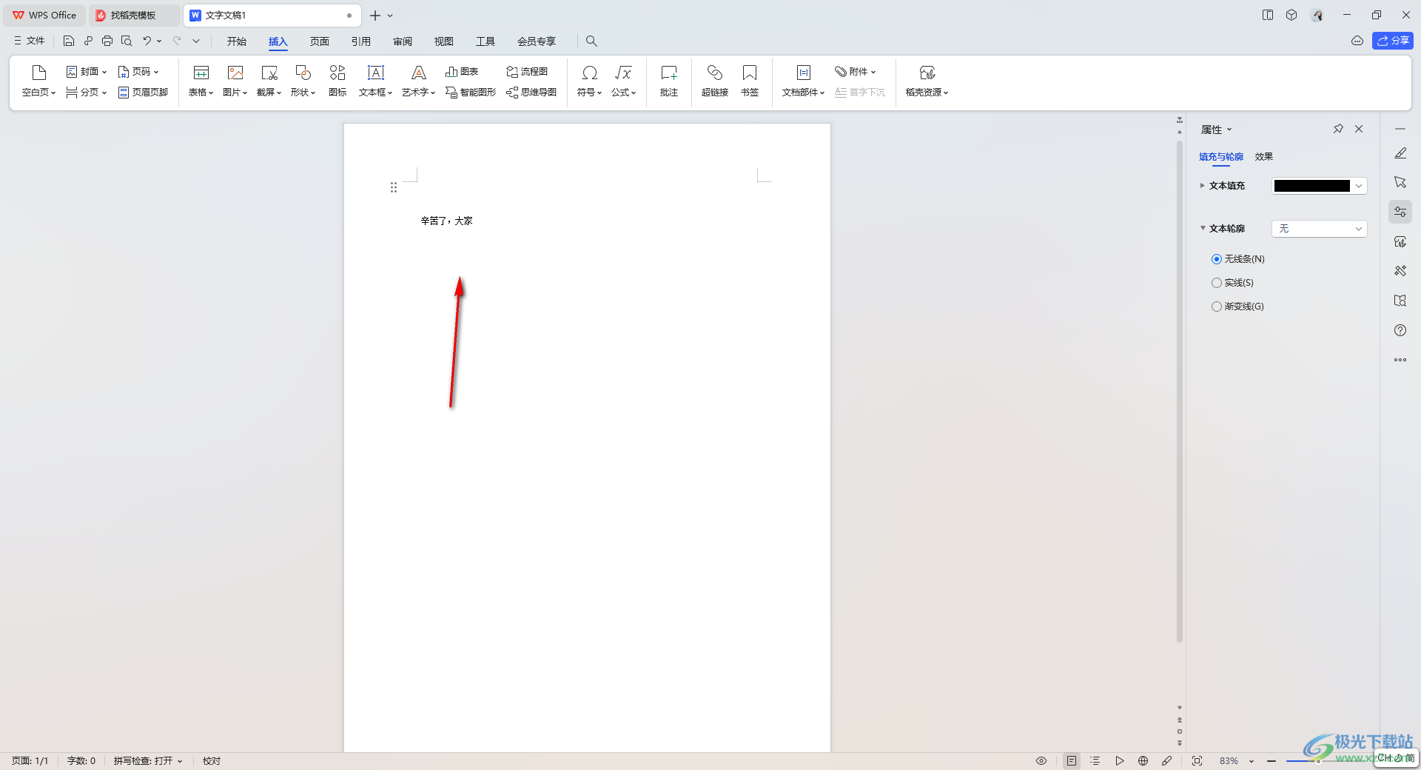Click the zoom out minus button
The height and width of the screenshot is (770, 1421).
(x=1271, y=761)
